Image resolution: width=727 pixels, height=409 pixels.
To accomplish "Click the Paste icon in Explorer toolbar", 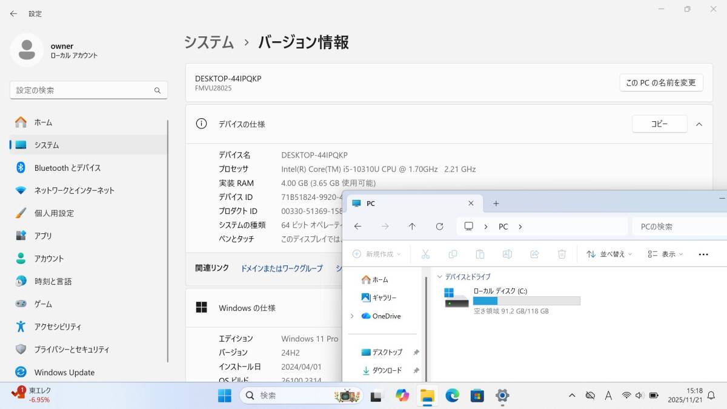I will coord(480,254).
